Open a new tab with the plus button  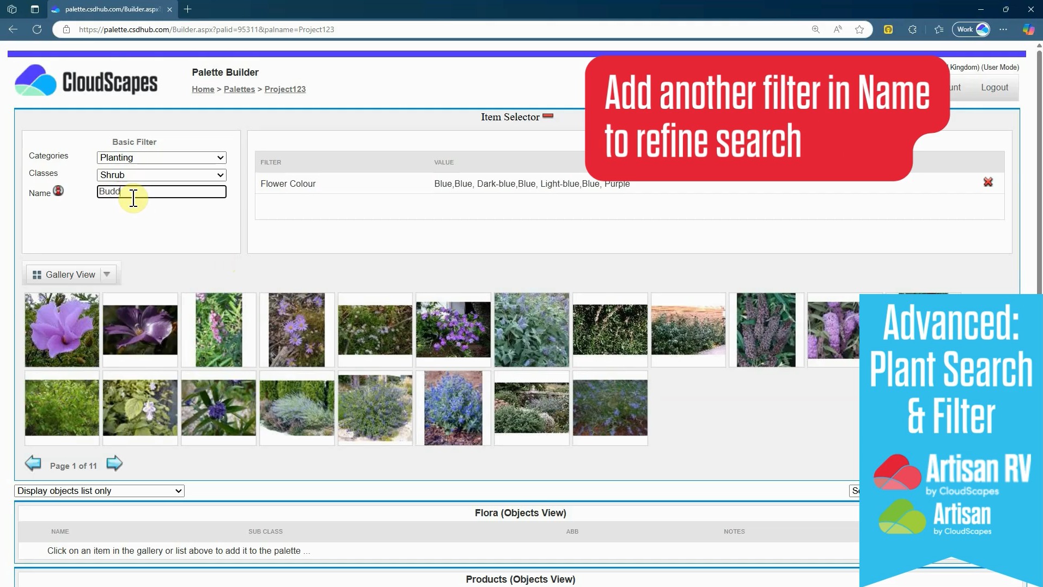coord(188,9)
